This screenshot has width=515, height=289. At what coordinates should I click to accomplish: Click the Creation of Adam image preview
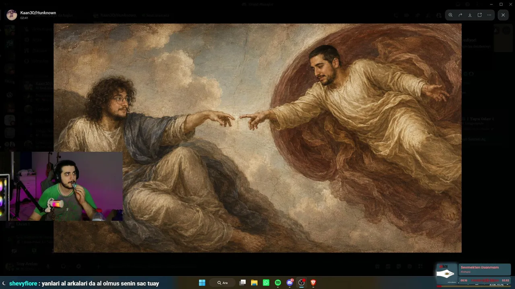[x=257, y=138]
